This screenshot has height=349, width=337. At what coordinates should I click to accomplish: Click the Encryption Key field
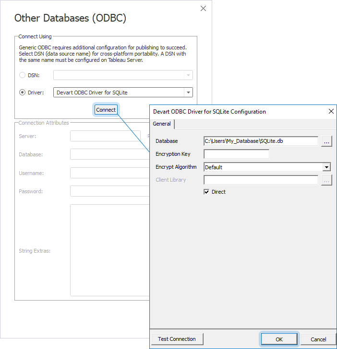236,154
